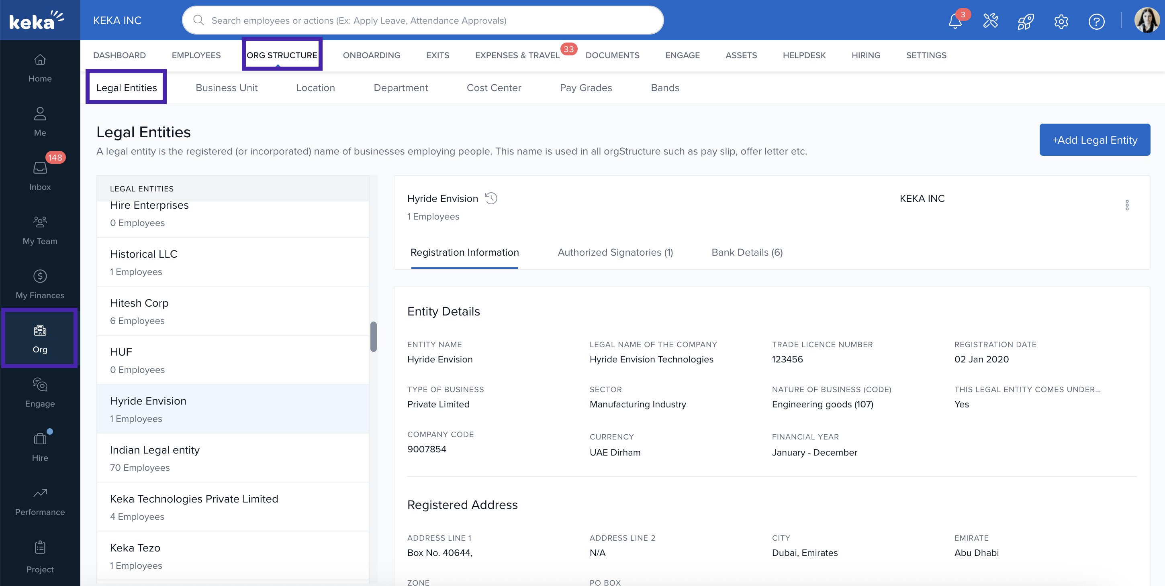Open user profile avatar menu
1165x586 pixels.
[x=1147, y=21]
